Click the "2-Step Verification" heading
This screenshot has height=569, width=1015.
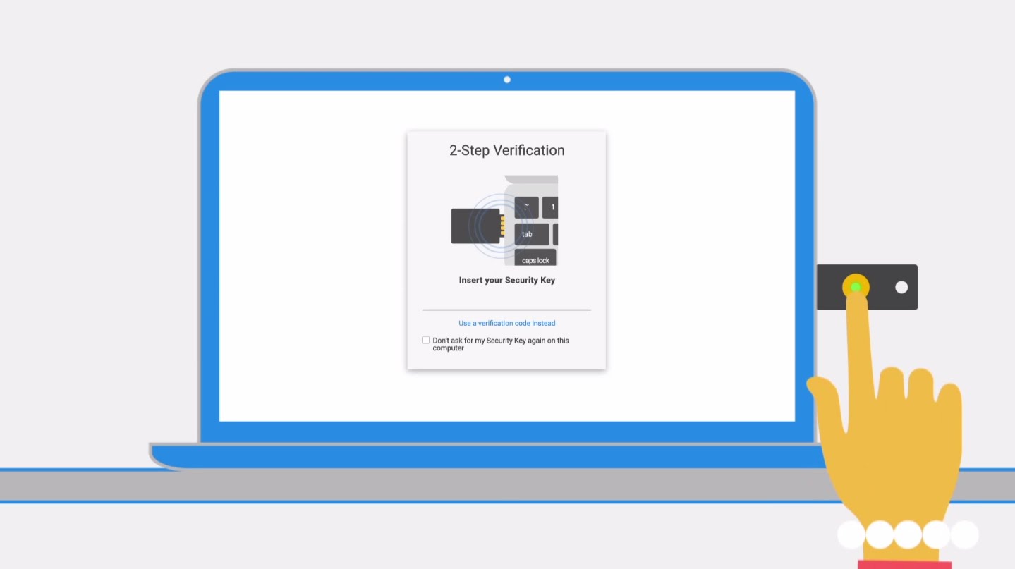[x=506, y=150]
